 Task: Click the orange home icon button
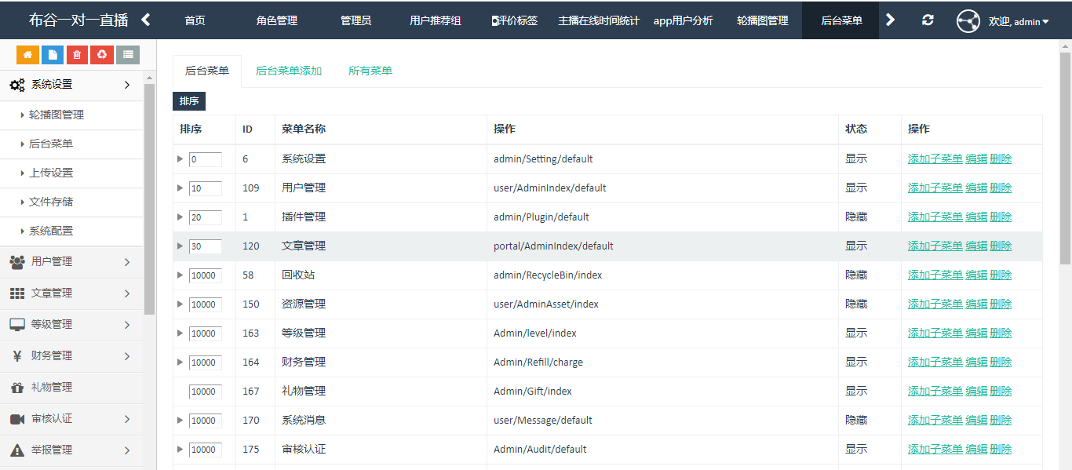pyautogui.click(x=27, y=54)
